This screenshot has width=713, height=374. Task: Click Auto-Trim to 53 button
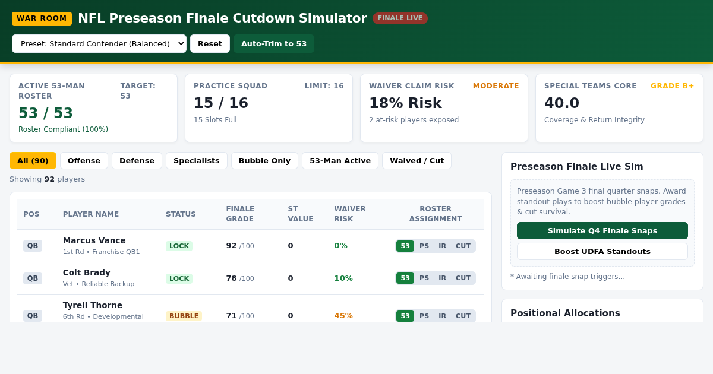[274, 43]
